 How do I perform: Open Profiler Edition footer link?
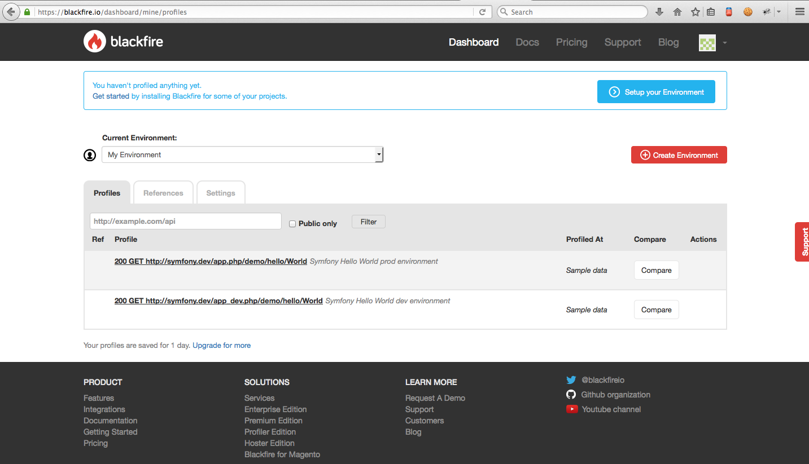(x=270, y=432)
